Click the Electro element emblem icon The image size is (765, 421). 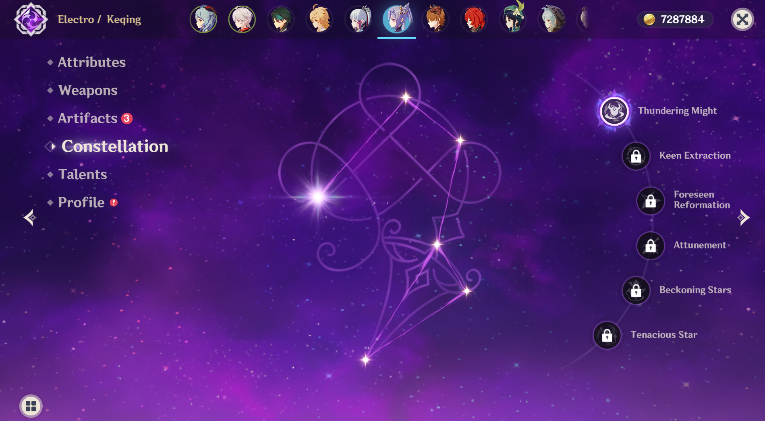(31, 19)
